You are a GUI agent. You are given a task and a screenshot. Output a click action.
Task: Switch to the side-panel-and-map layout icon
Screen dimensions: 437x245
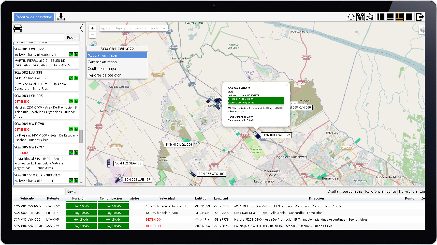tap(381, 17)
